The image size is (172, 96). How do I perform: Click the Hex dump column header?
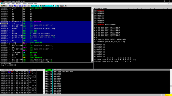[x=18, y=70]
